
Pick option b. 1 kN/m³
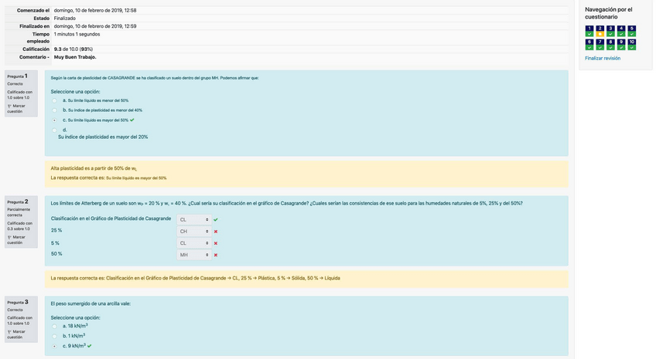coord(54,336)
